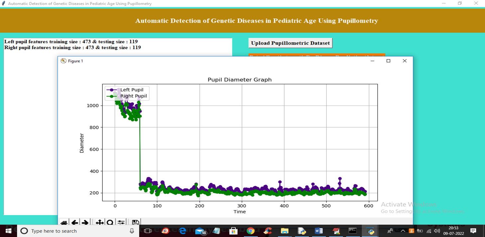Reset plot view with the Home icon
This screenshot has height=237, width=485.
point(64,222)
